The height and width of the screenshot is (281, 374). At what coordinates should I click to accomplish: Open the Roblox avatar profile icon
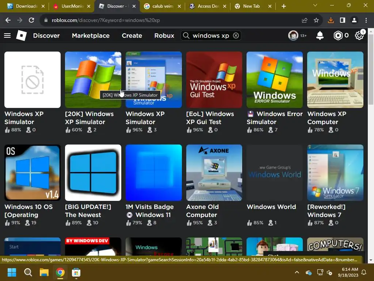[293, 35]
